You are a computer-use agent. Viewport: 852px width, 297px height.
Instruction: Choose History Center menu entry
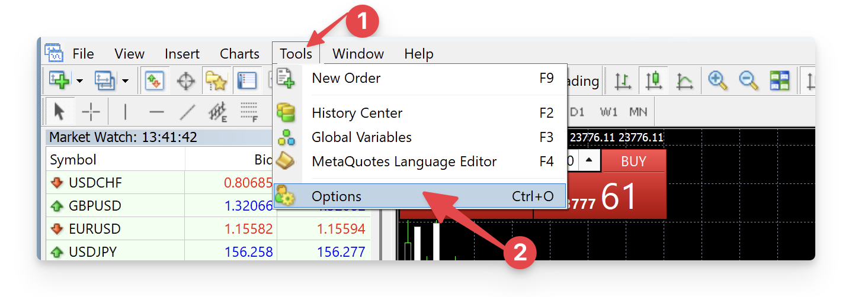click(357, 113)
